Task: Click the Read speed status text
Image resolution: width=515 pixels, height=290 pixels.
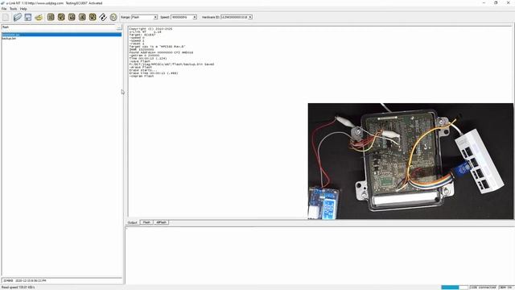Action: 18,288
